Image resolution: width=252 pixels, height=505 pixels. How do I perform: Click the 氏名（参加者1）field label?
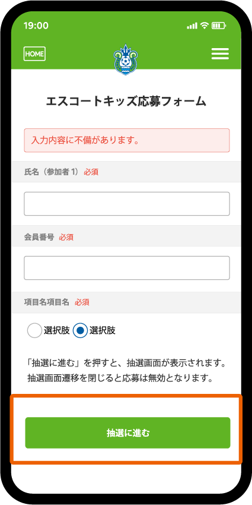pyautogui.click(x=52, y=172)
